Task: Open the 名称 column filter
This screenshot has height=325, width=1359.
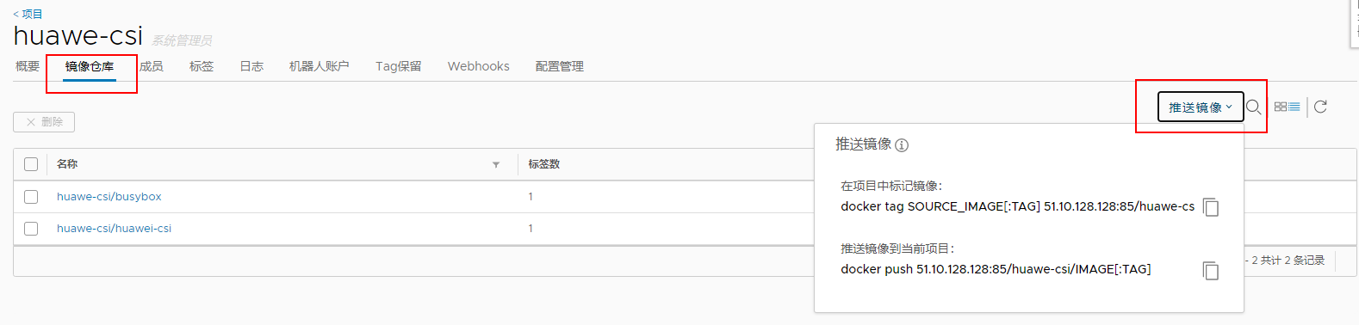Action: coord(496,164)
